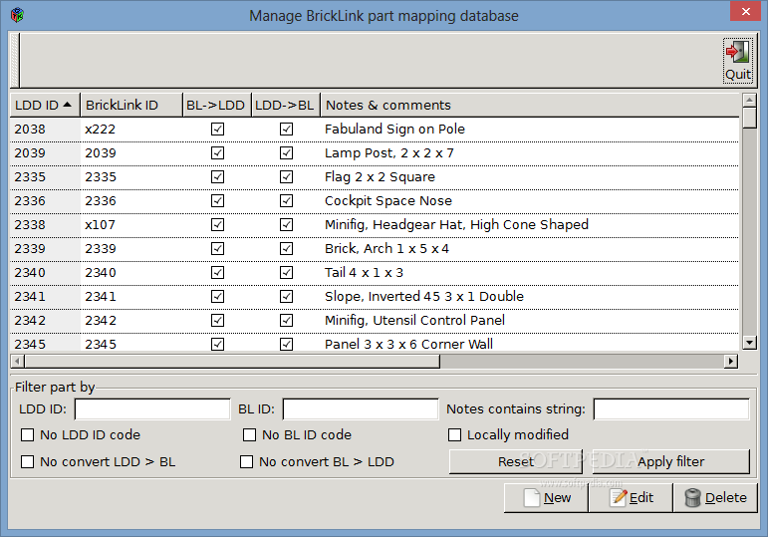Edit the selected part mapping
The image size is (768, 537).
point(631,498)
